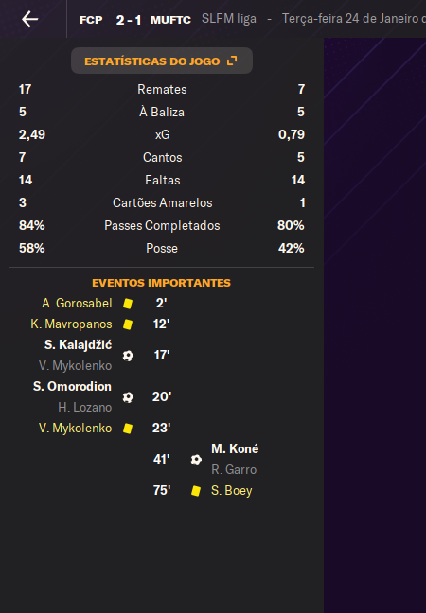The width and height of the screenshot is (426, 613).
Task: Click V. Mykolenko's yellow card at 23'
Action: tap(128, 429)
